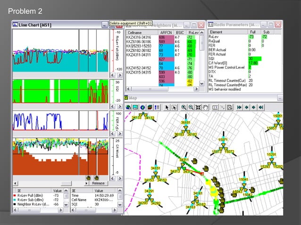The height and width of the screenshot is (225, 301).
Task: Click the zoom in magnifier on Map toolbar
Action: 184,107
